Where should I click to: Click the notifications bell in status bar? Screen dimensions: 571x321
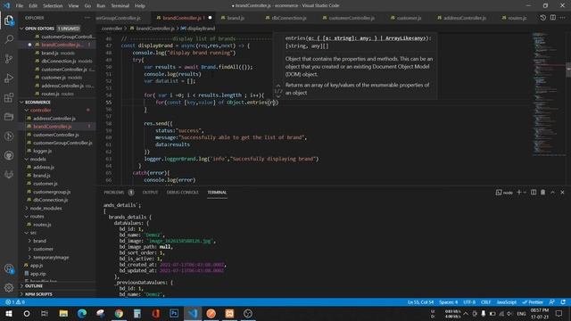click(563, 302)
